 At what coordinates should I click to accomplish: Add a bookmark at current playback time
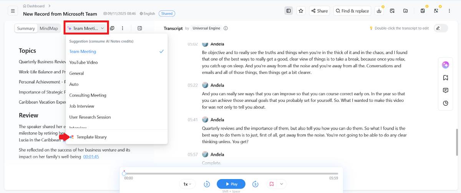coord(272,184)
